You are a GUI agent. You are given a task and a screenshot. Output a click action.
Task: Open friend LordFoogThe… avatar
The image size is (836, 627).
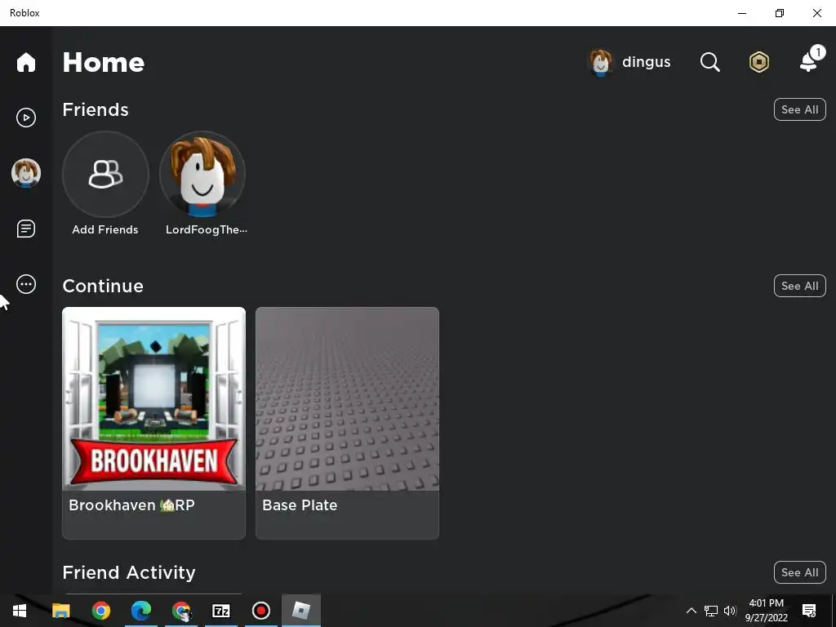coord(202,175)
